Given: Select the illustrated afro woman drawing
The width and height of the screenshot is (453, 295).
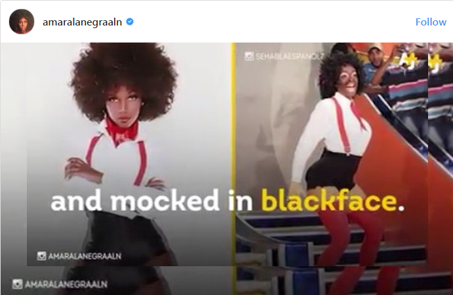Looking at the screenshot, I should coord(123,154).
